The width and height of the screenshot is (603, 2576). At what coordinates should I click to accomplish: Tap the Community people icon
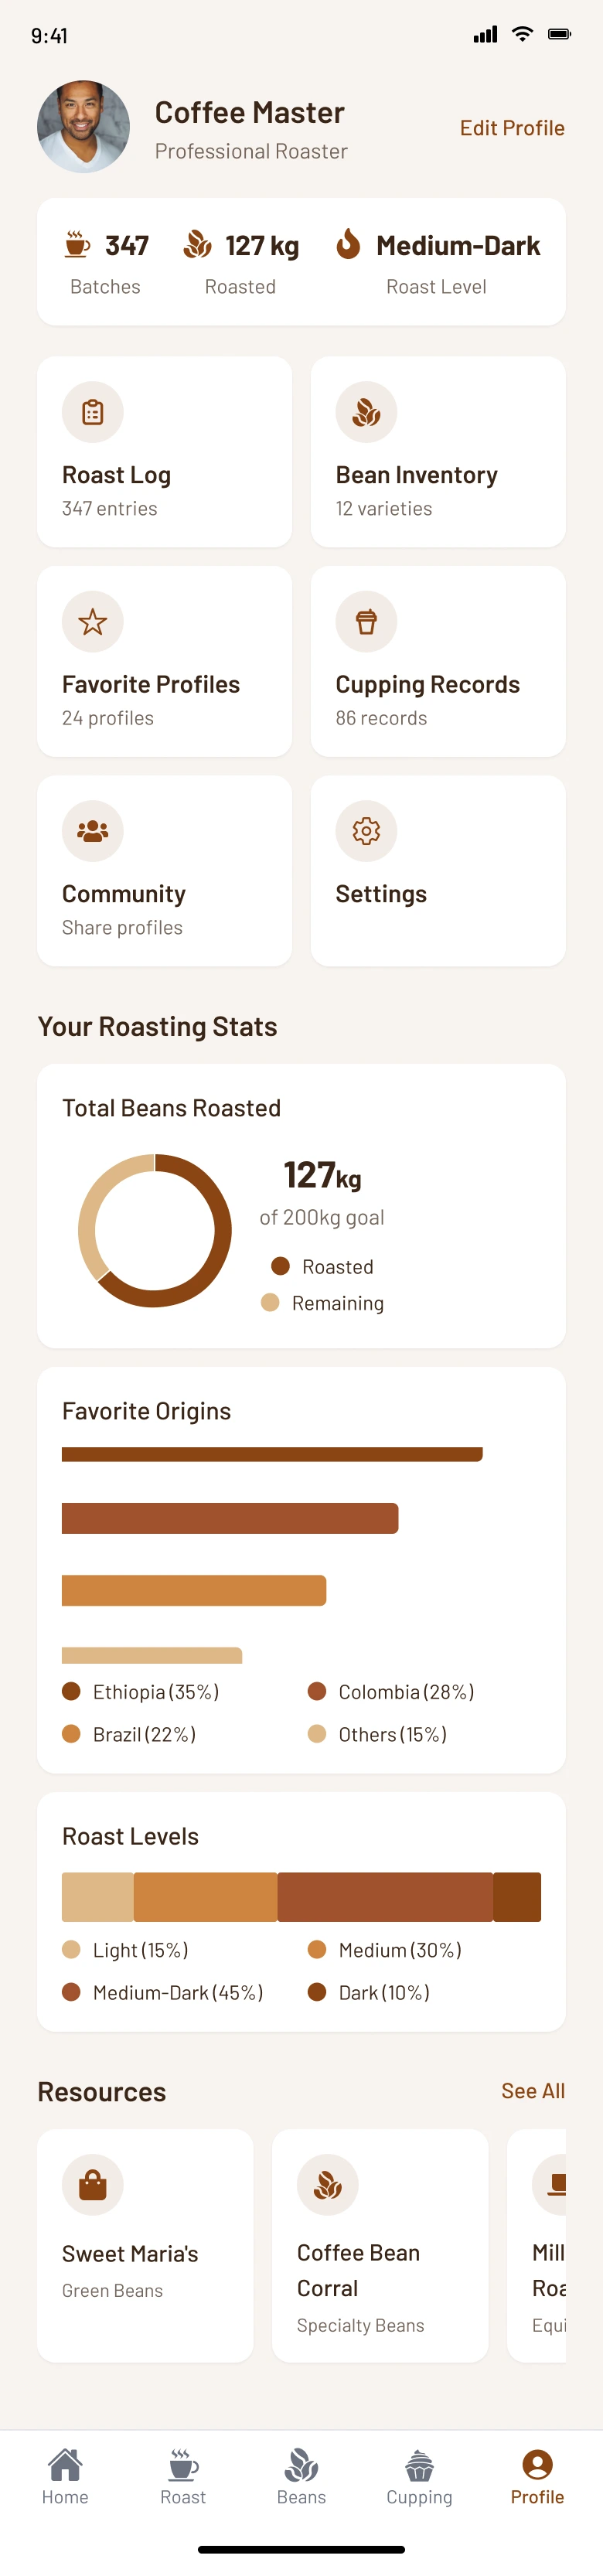coord(93,831)
